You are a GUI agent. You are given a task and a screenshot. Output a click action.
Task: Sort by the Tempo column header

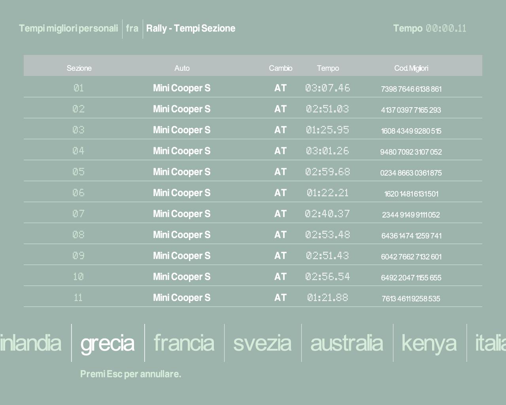click(x=328, y=68)
